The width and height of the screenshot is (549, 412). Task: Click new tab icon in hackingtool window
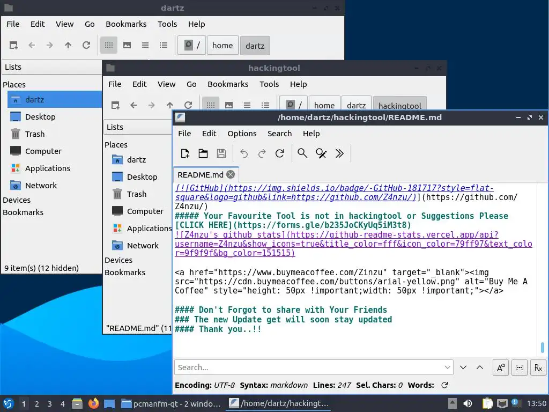coord(115,105)
